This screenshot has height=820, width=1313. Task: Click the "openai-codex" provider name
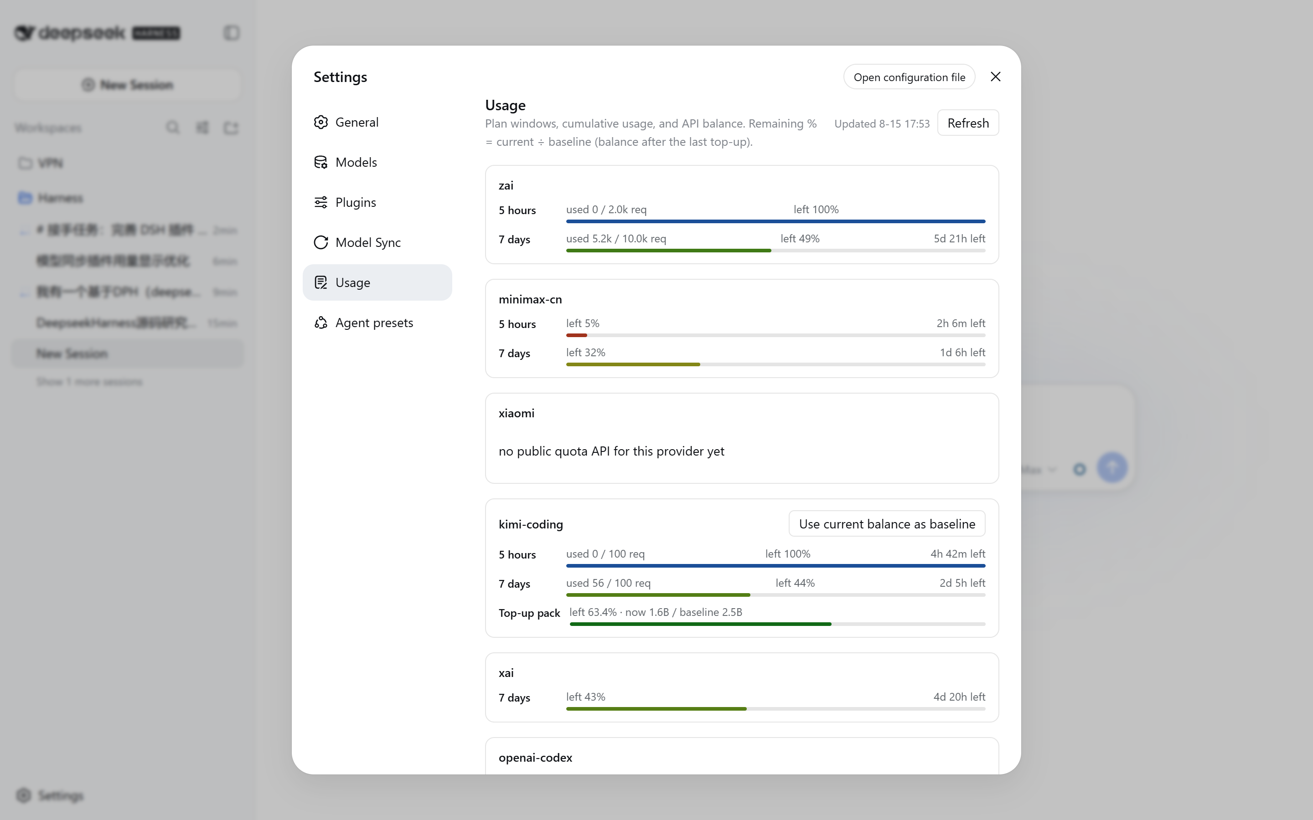tap(536, 758)
